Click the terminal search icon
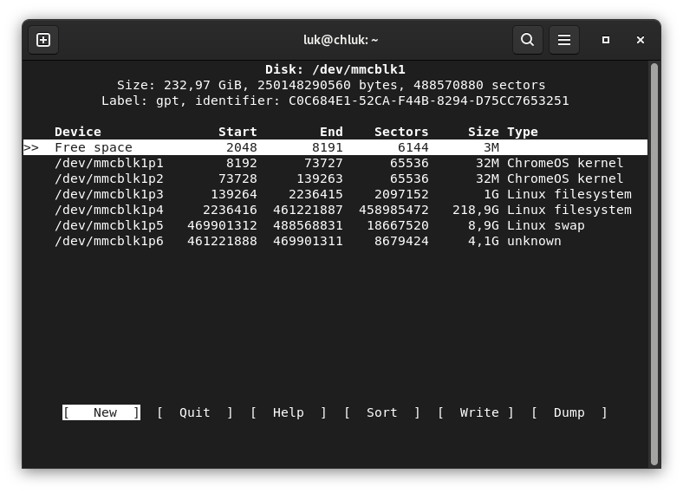The height and width of the screenshot is (493, 683). 527,40
